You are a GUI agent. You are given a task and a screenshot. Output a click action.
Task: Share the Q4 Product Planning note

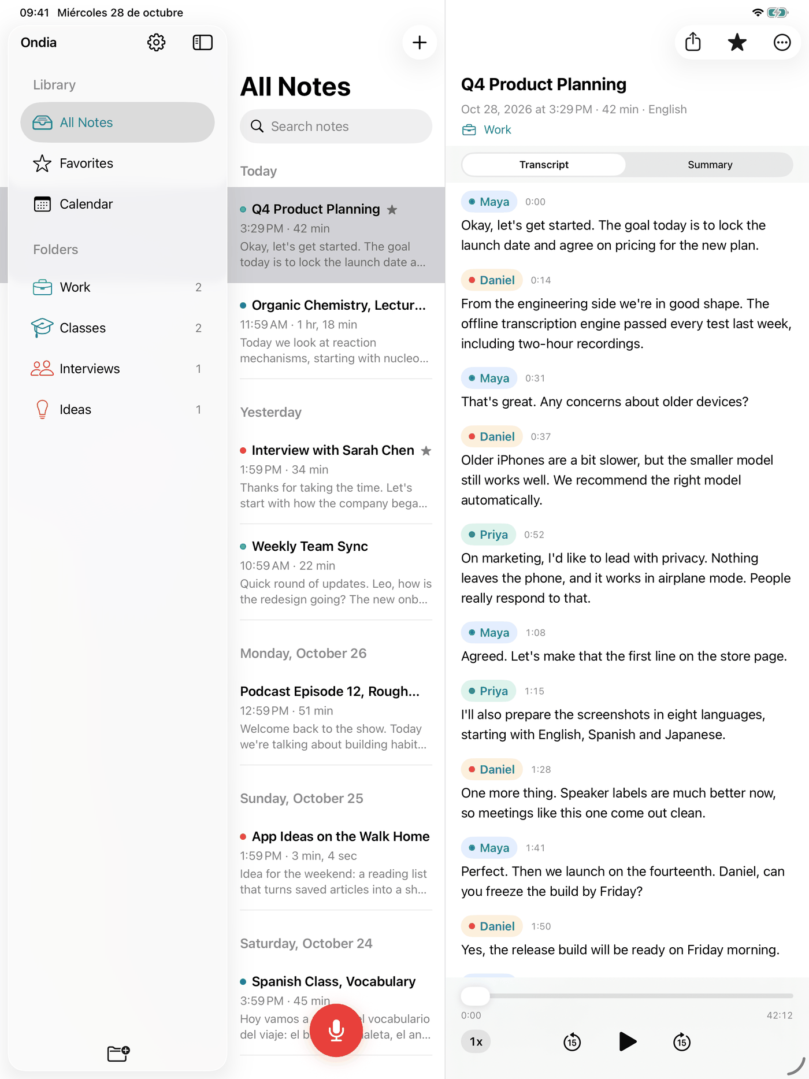[x=693, y=42]
